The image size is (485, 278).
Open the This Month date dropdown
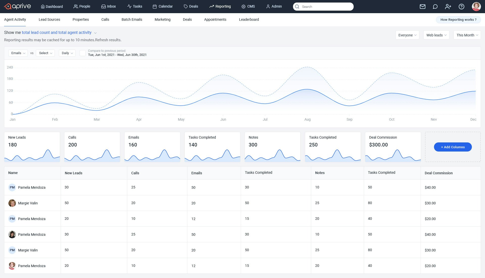[467, 35]
